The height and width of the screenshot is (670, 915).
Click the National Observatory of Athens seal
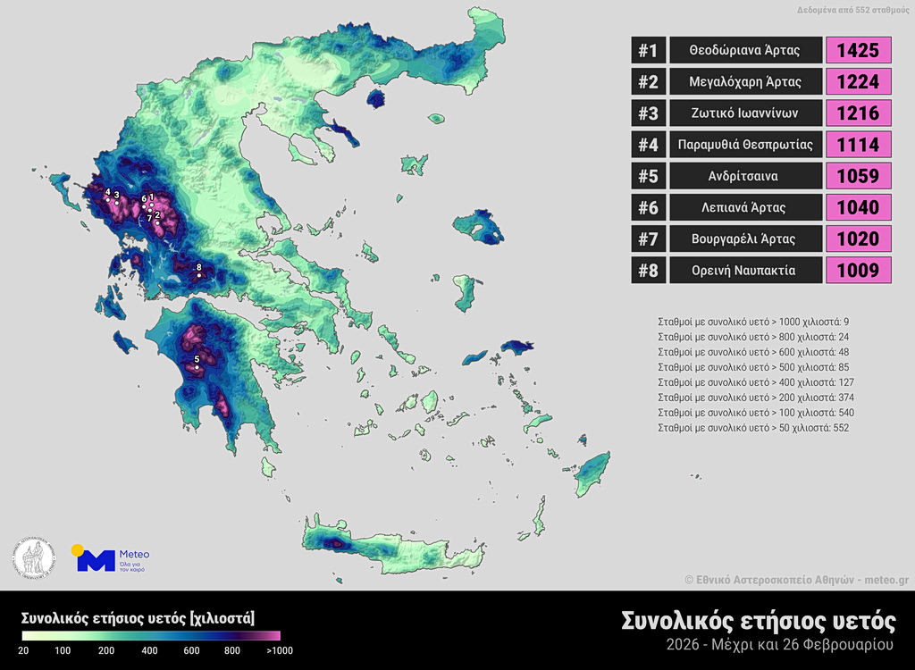(x=35, y=558)
